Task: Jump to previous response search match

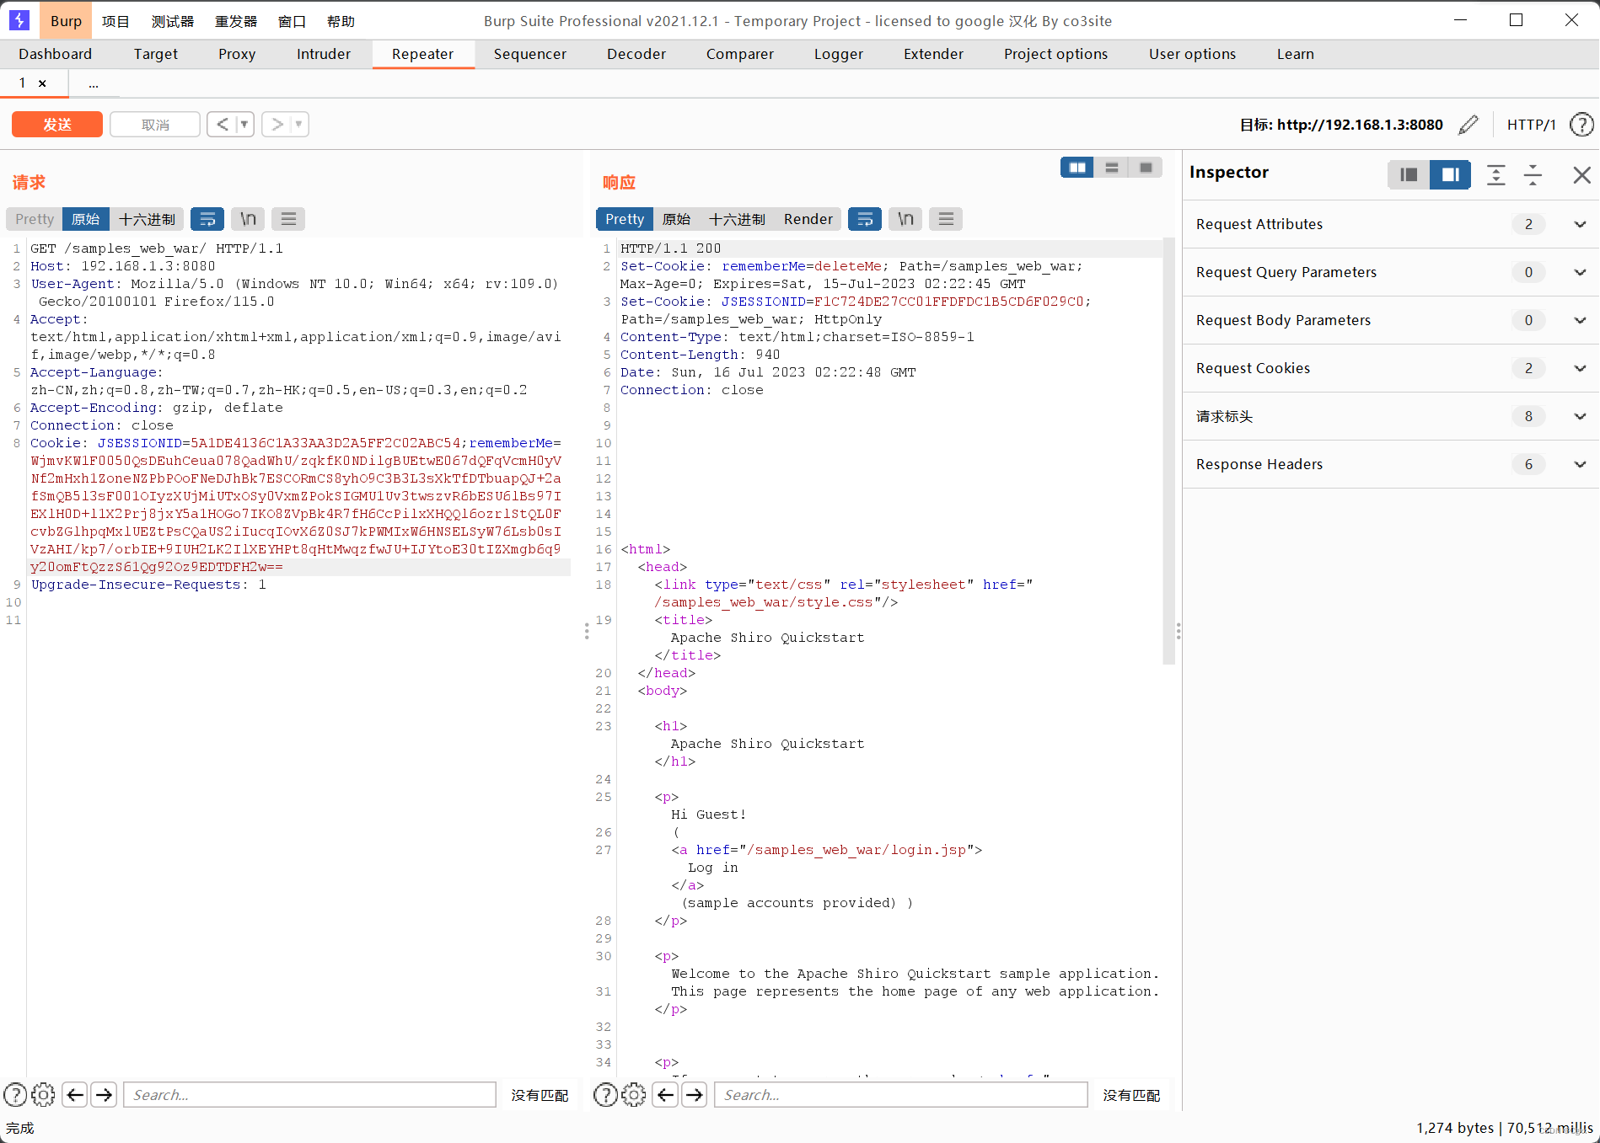Action: click(665, 1095)
